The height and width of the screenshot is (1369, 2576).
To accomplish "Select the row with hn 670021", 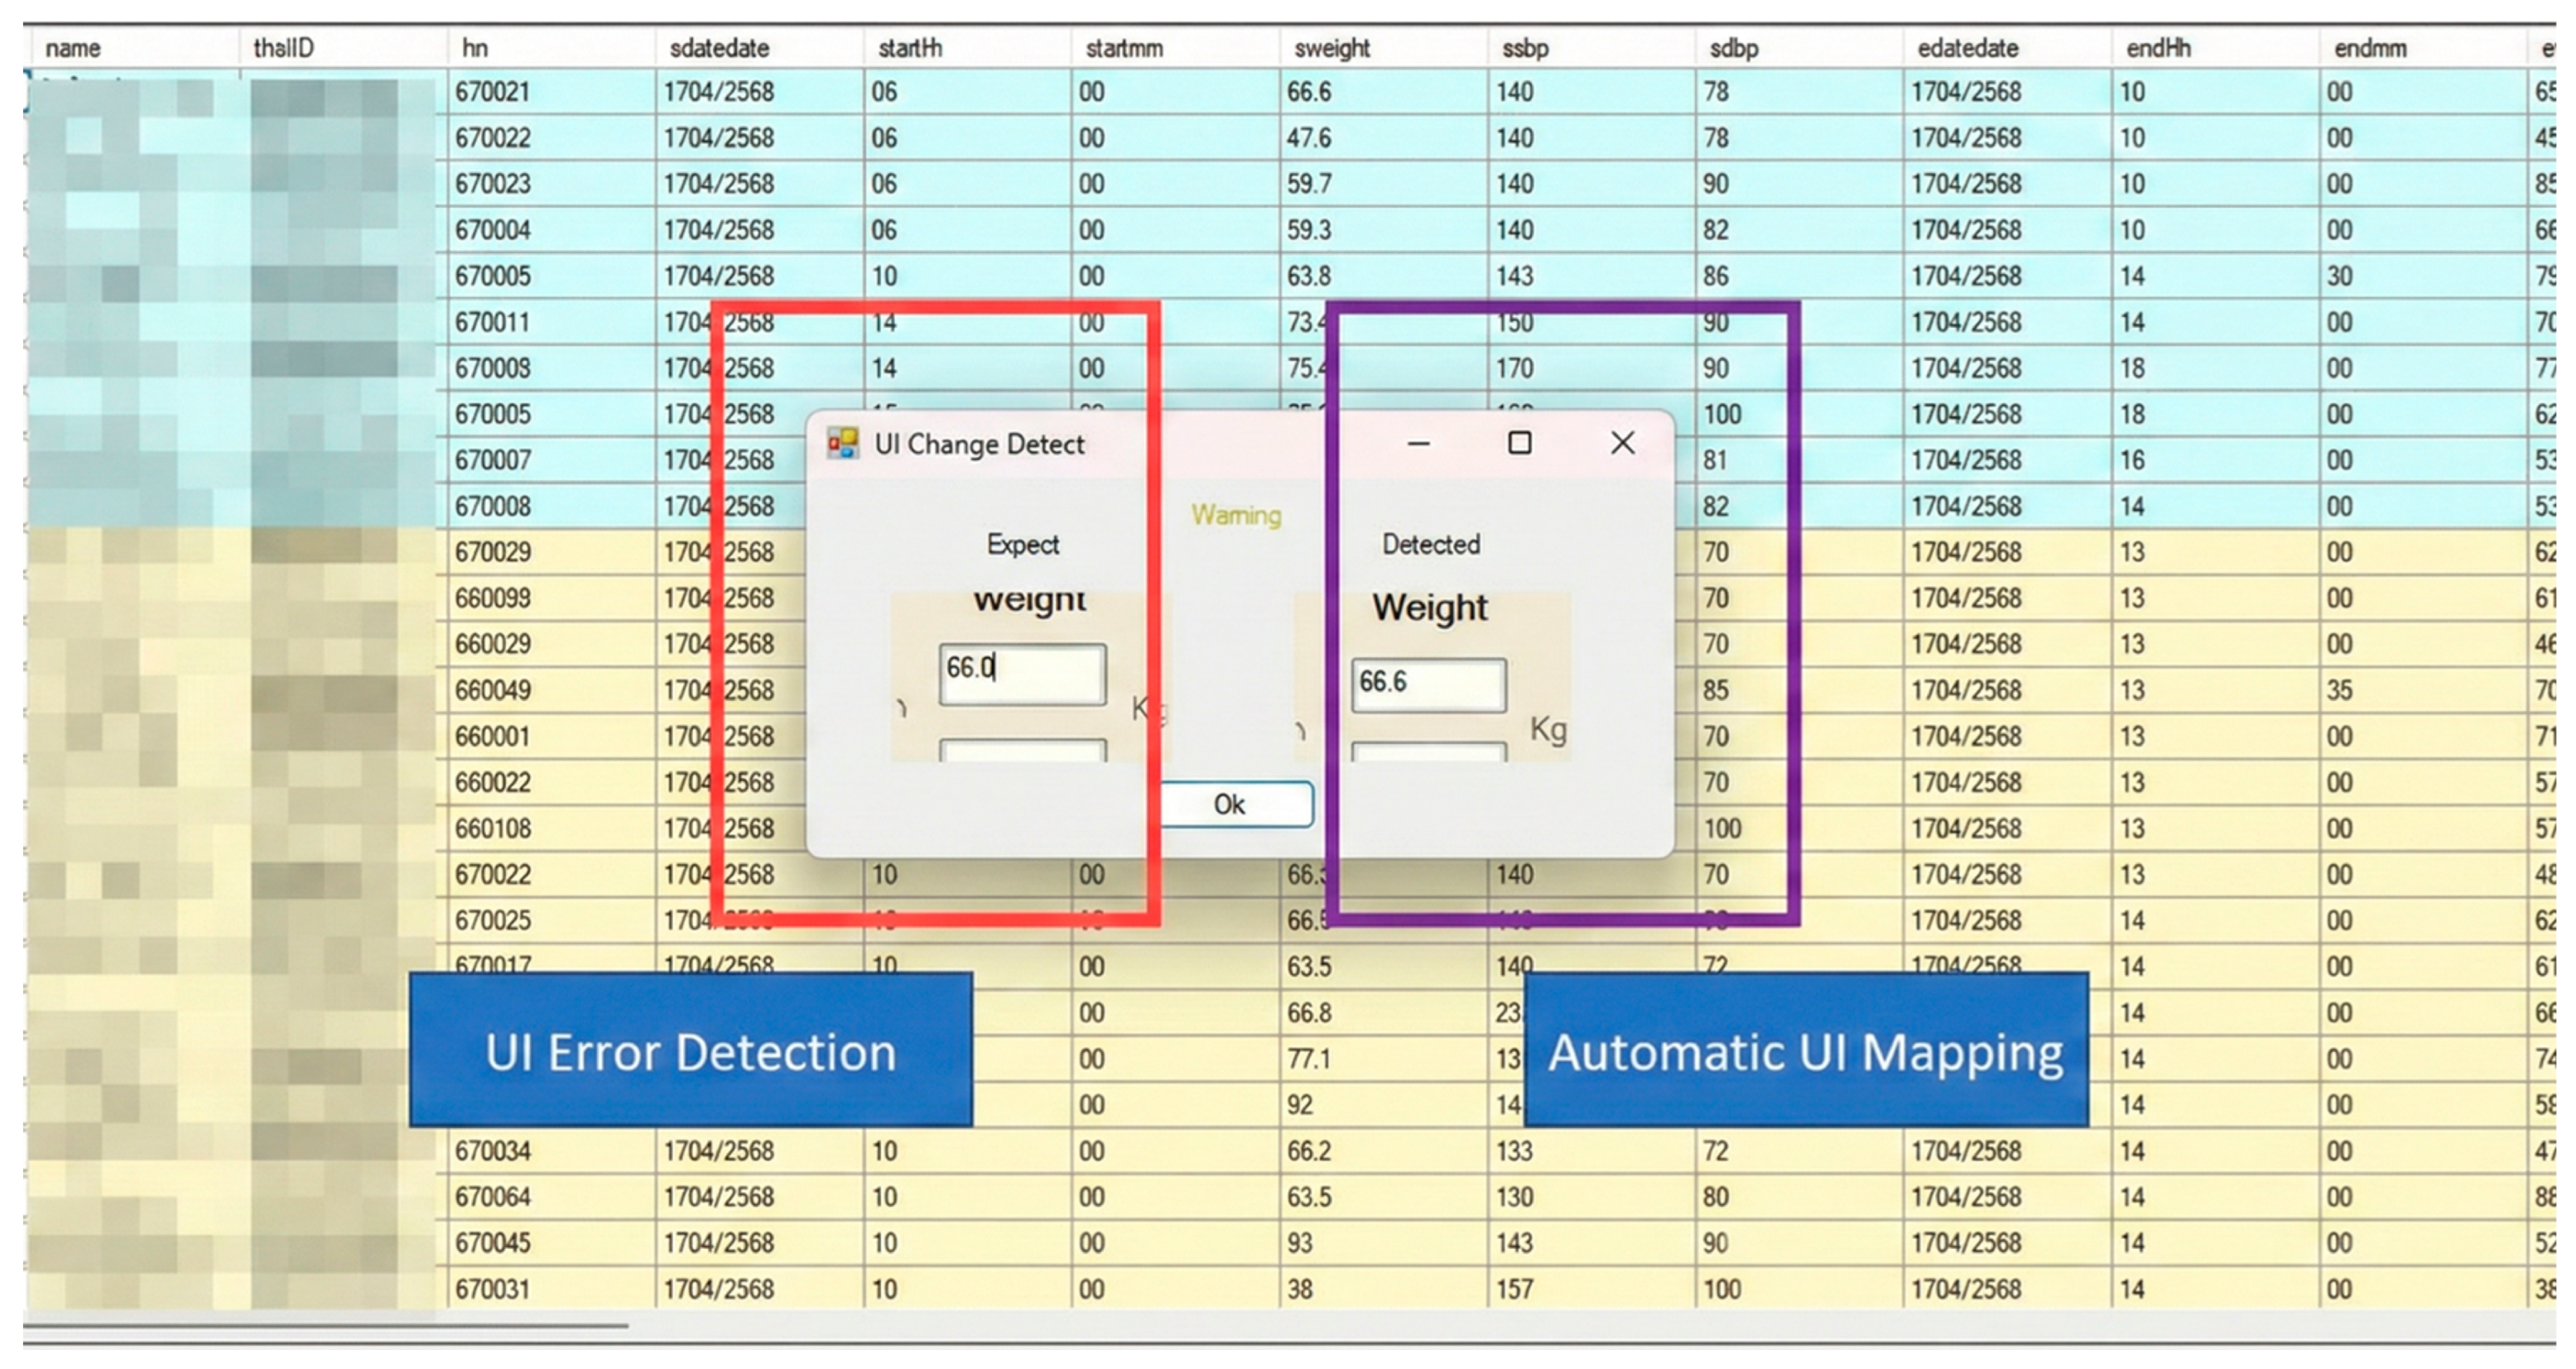I will tap(492, 92).
